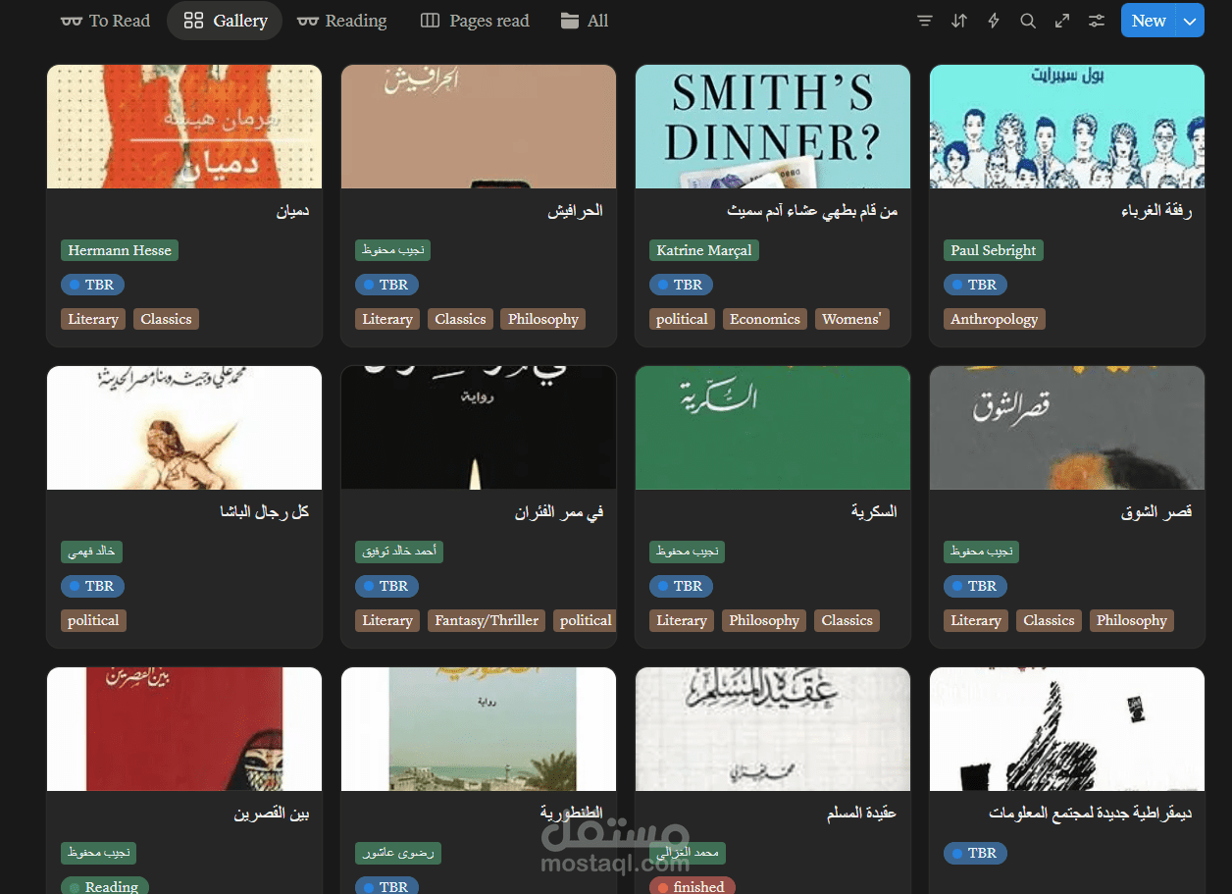This screenshot has width=1232, height=894.
Task: Open the search magnifier icon
Action: click(x=1028, y=21)
